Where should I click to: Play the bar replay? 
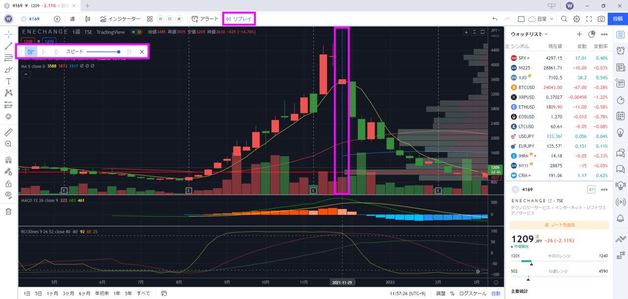pyautogui.click(x=44, y=51)
